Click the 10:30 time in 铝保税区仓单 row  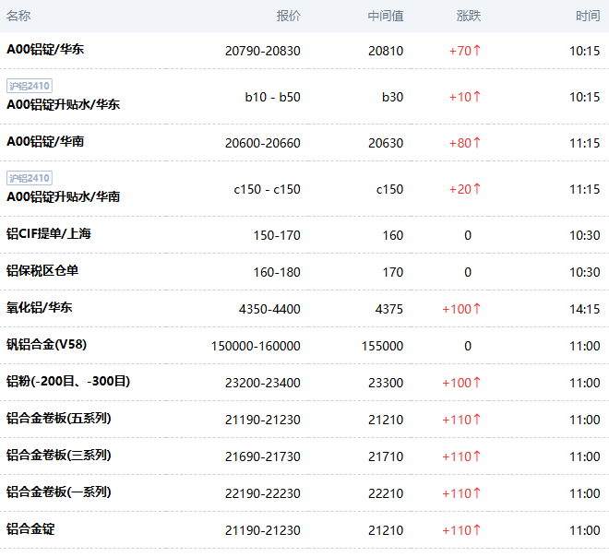(x=584, y=272)
